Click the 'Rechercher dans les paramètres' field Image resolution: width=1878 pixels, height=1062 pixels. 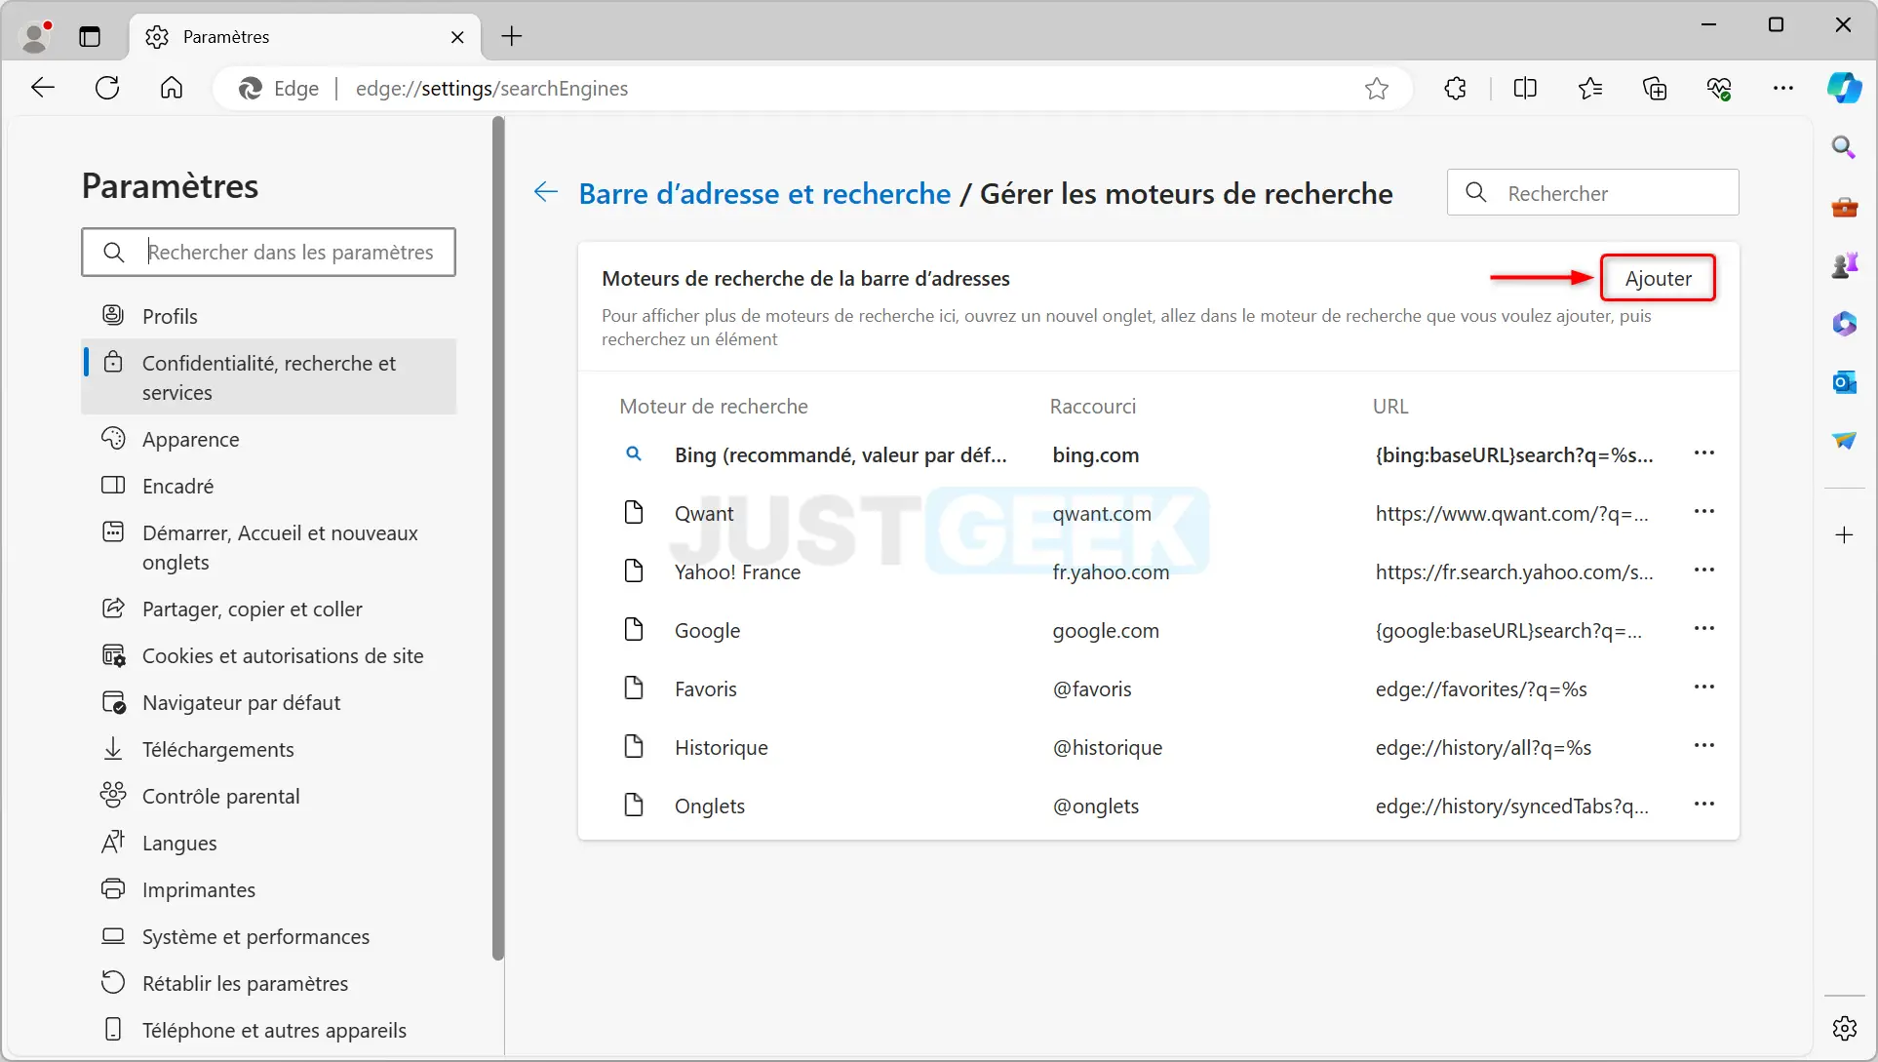pos(268,253)
